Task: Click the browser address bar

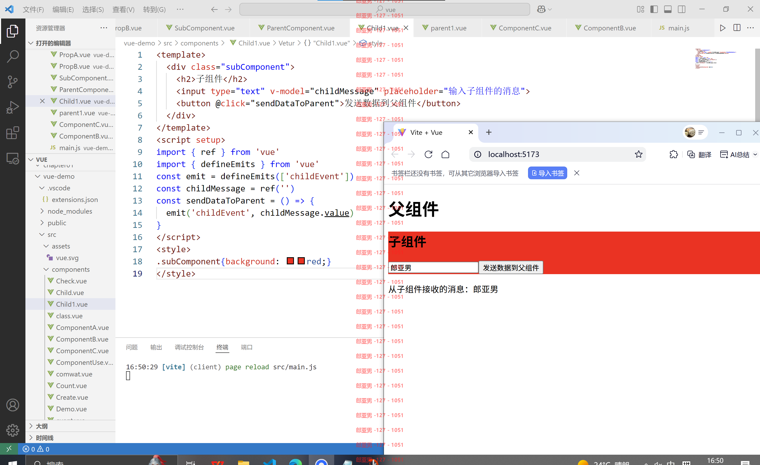Action: click(557, 154)
